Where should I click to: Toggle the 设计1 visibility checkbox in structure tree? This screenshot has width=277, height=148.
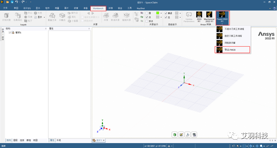(x=10, y=32)
